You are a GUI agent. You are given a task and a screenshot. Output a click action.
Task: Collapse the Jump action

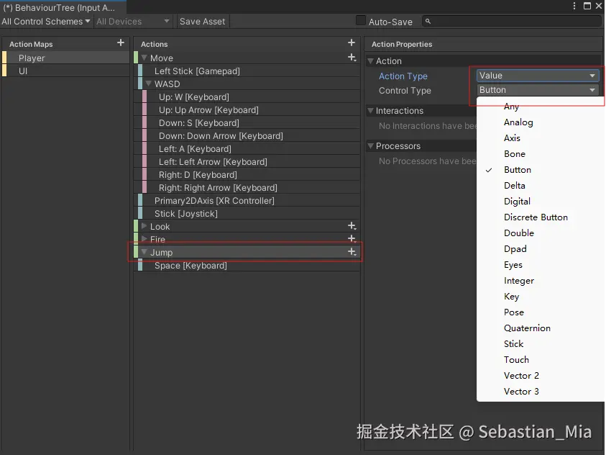pos(144,252)
